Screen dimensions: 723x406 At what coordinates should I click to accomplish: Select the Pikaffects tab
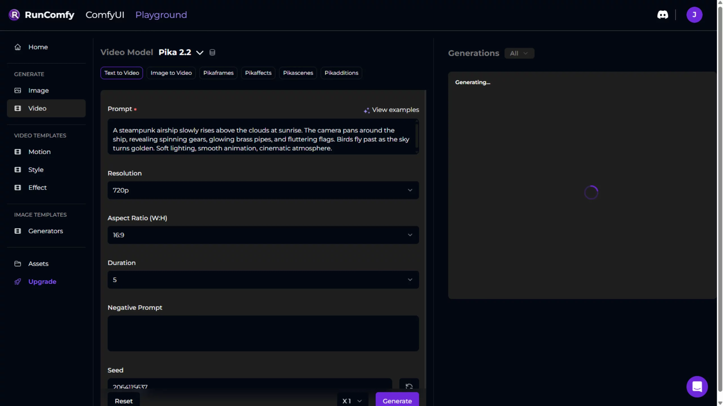coord(258,73)
